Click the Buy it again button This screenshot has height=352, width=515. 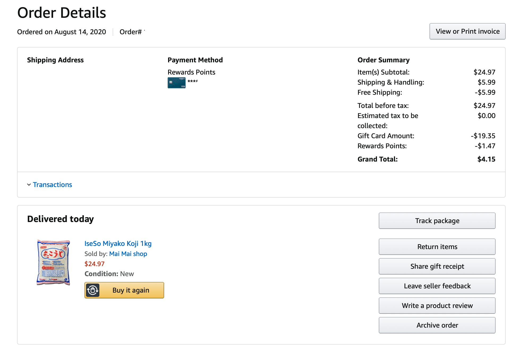point(124,290)
